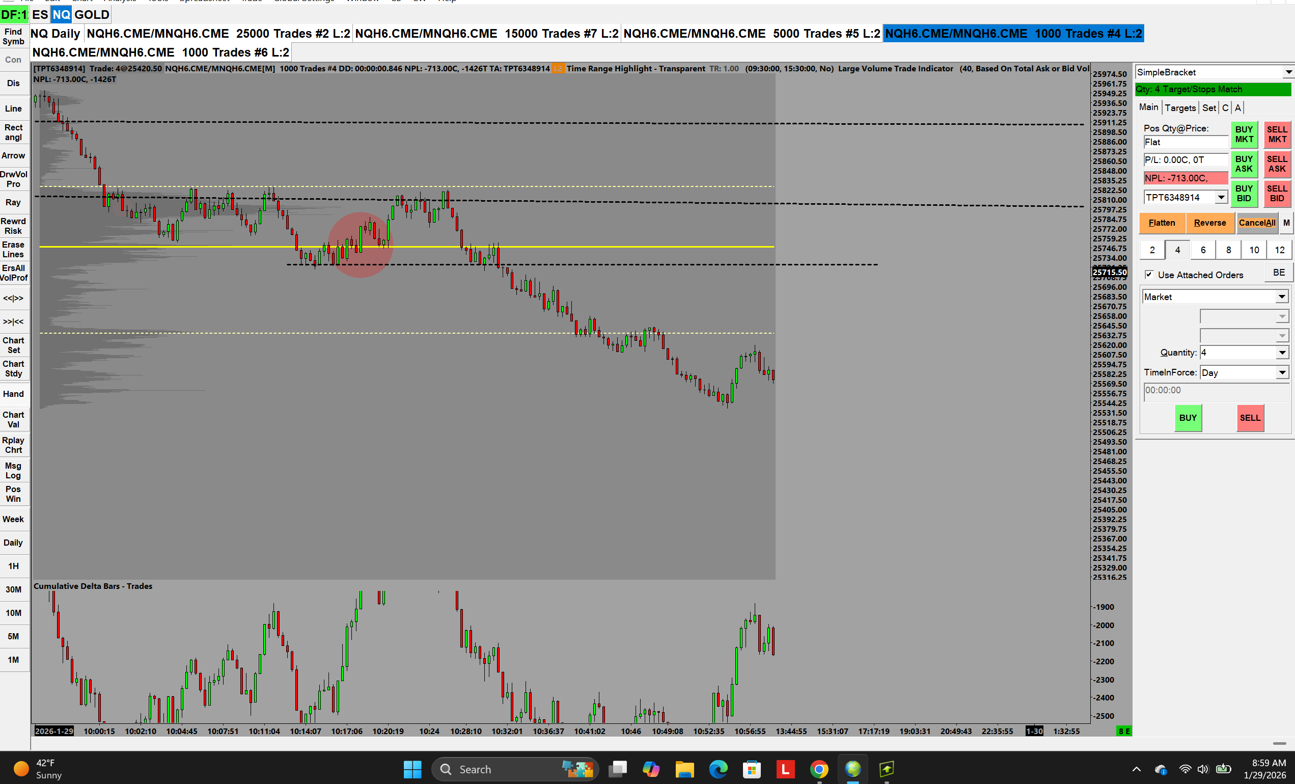This screenshot has height=784, width=1295.
Task: Activate the Draw Volume Profile tool
Action: click(x=14, y=179)
